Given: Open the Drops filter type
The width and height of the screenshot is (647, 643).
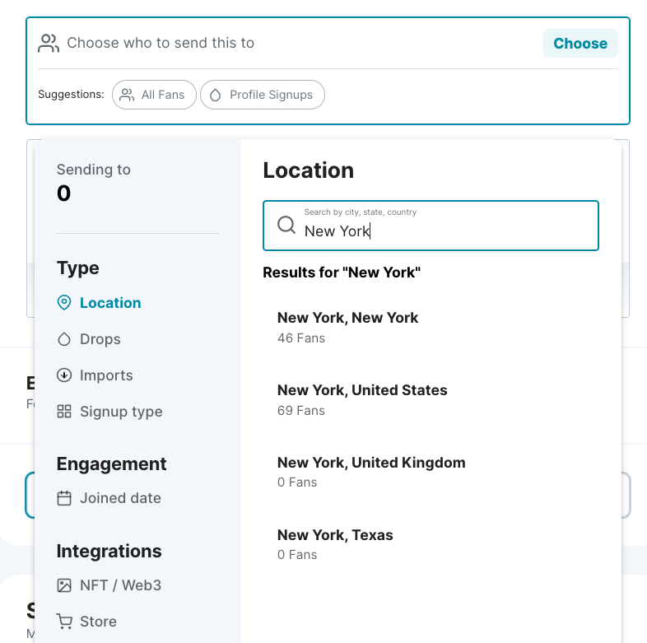Looking at the screenshot, I should point(100,339).
